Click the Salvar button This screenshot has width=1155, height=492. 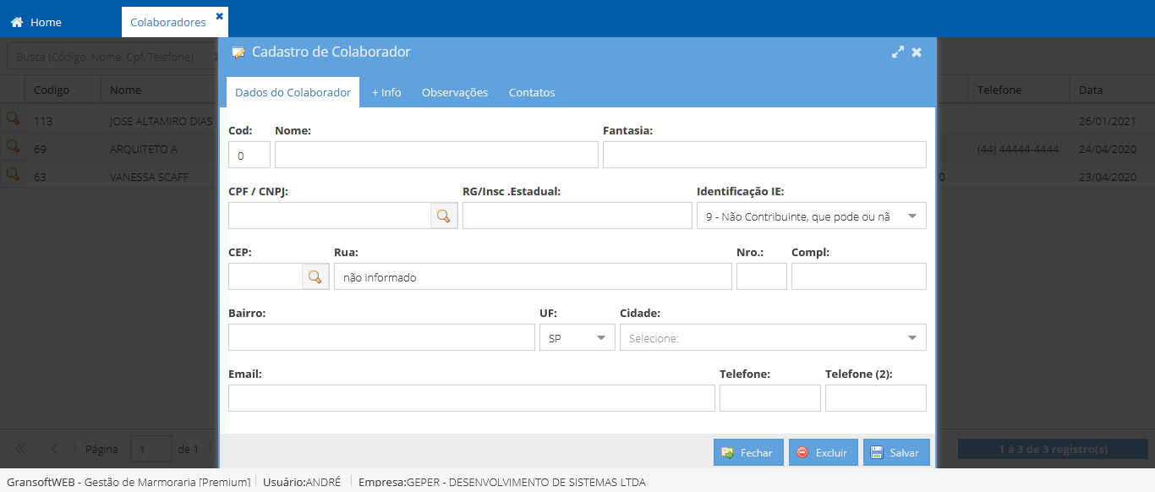[x=896, y=452]
